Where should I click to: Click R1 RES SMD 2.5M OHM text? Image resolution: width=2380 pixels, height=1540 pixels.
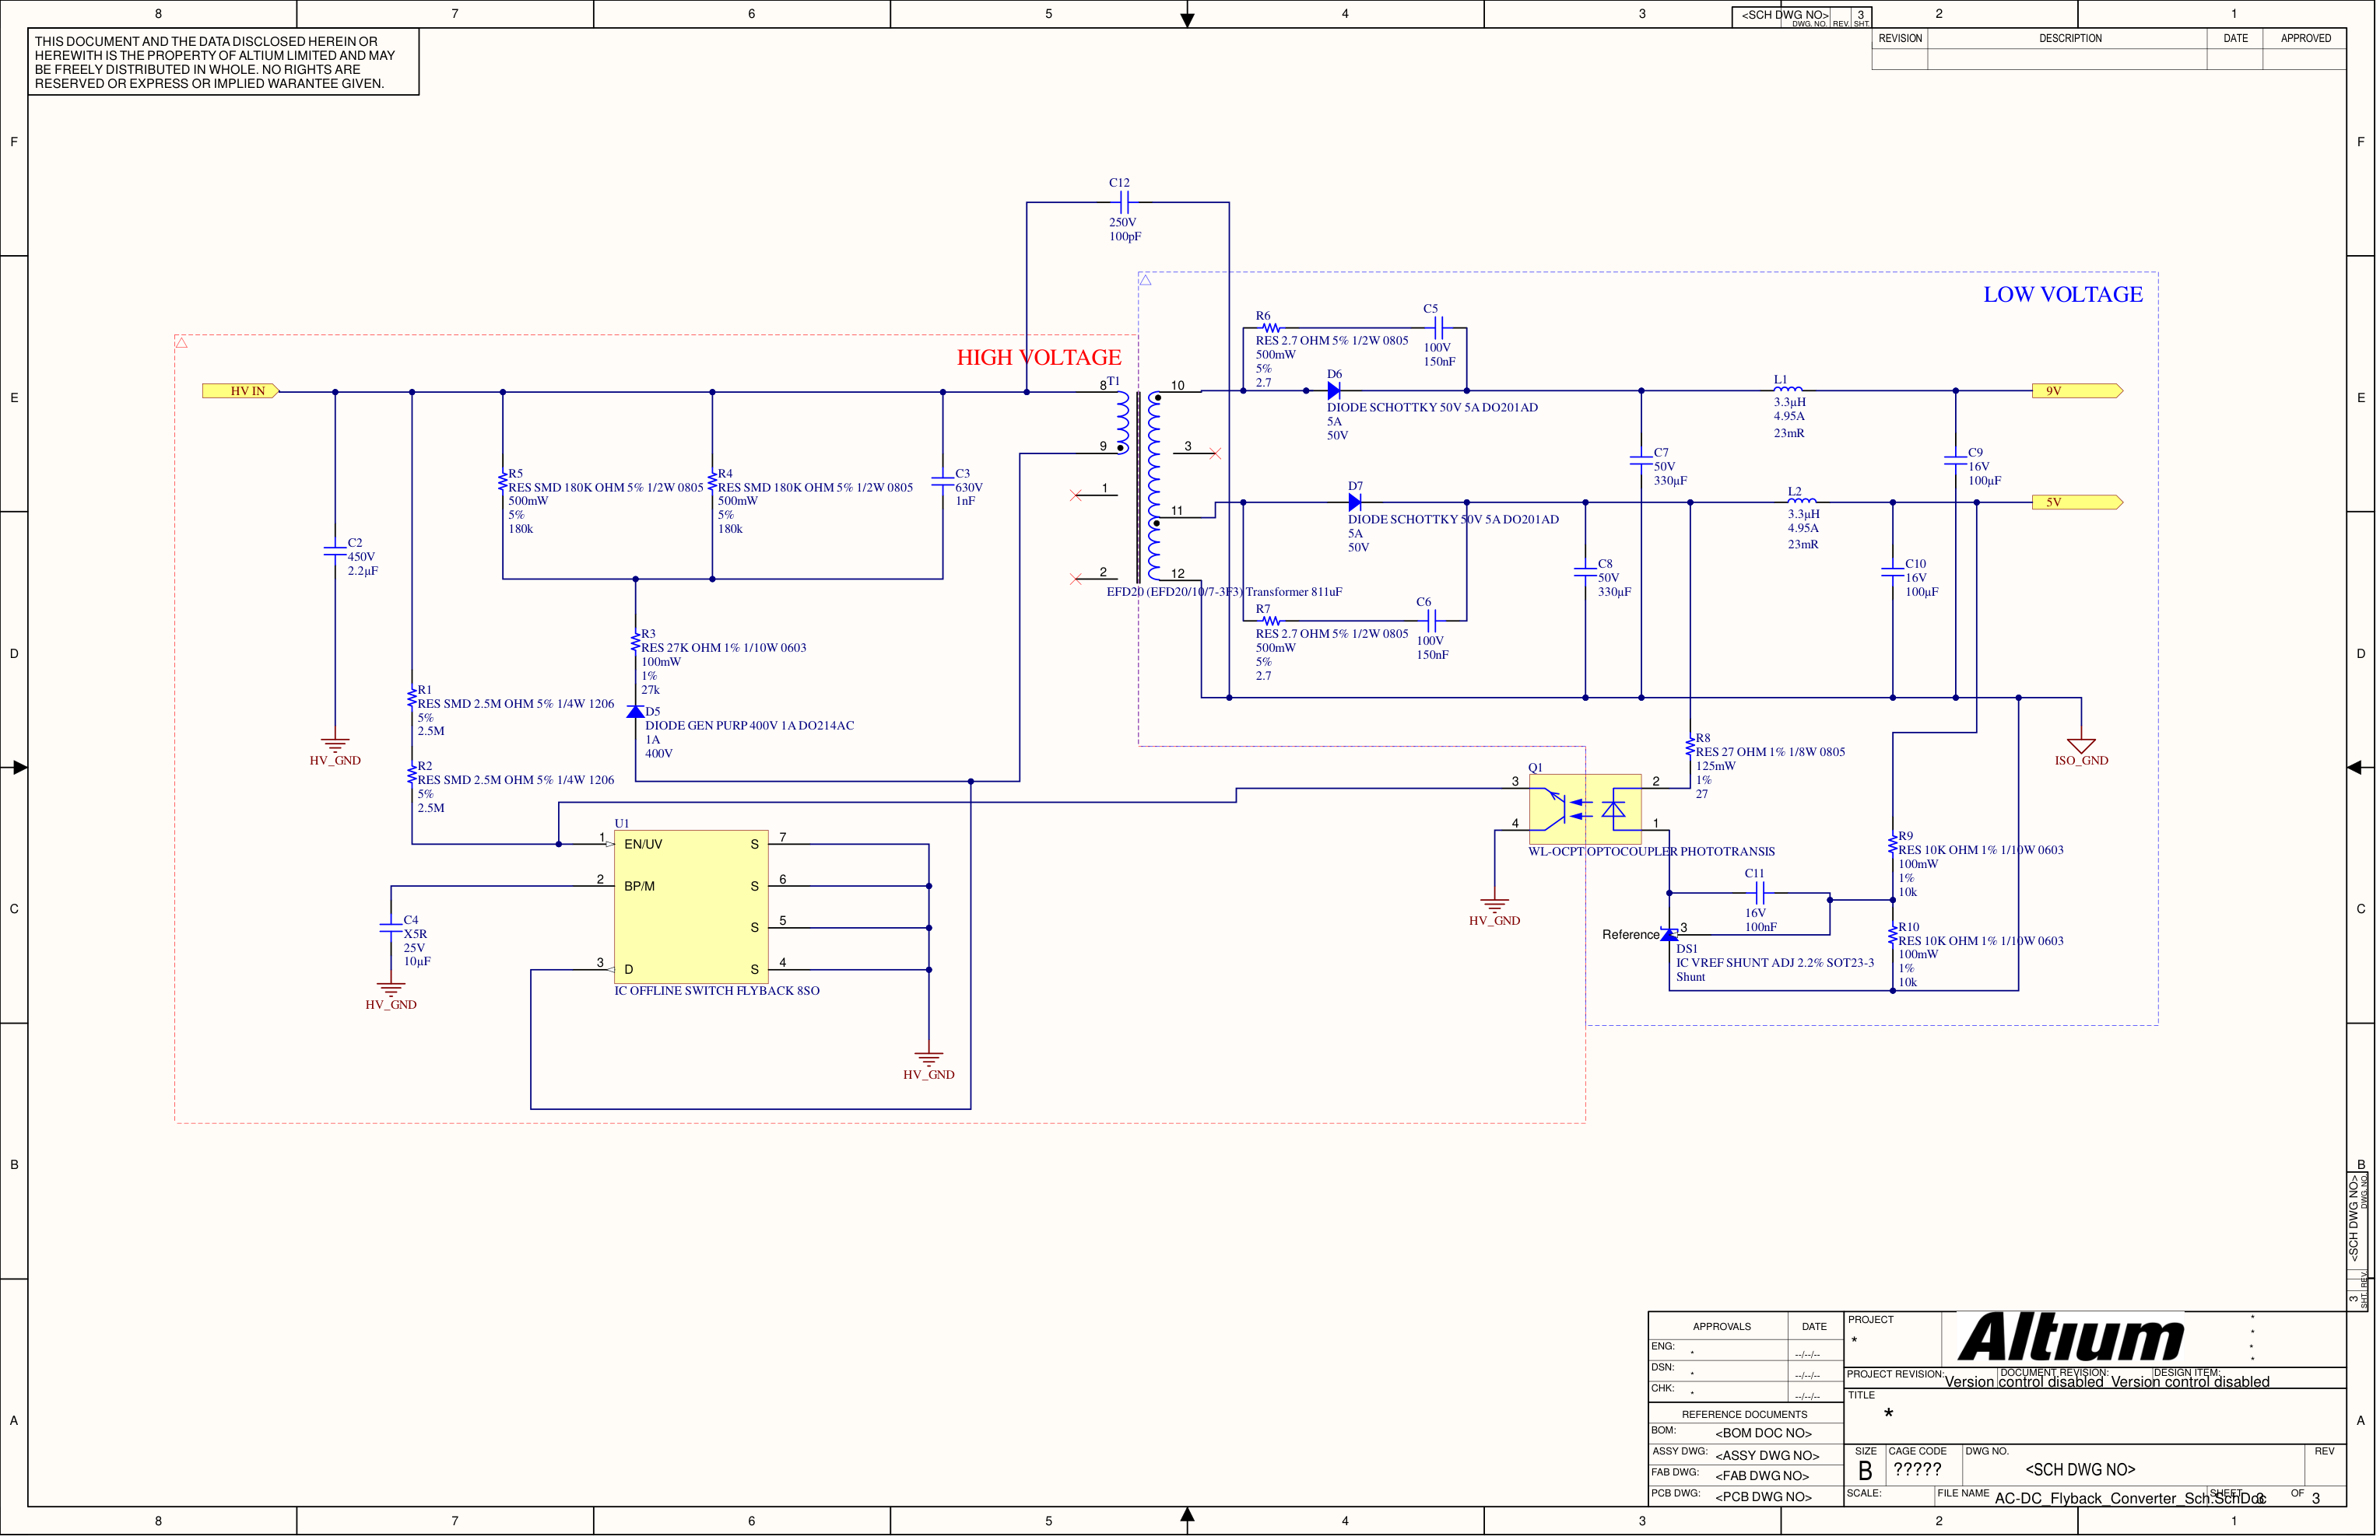(x=516, y=704)
